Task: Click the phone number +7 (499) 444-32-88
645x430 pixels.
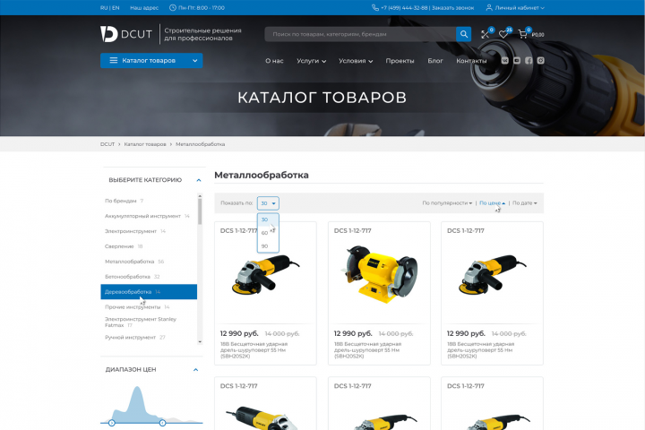Action: click(x=404, y=8)
